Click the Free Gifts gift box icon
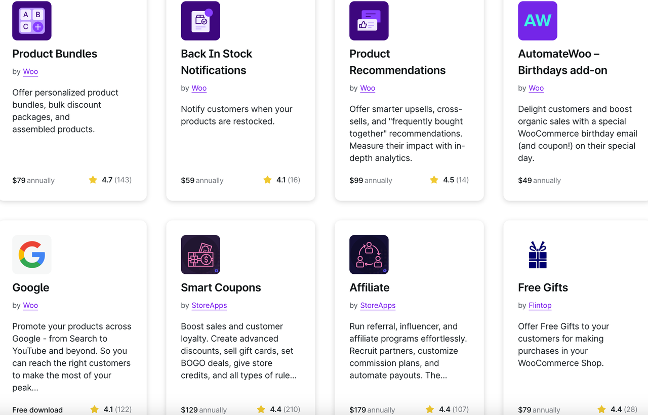This screenshot has width=648, height=415. pyautogui.click(x=538, y=255)
